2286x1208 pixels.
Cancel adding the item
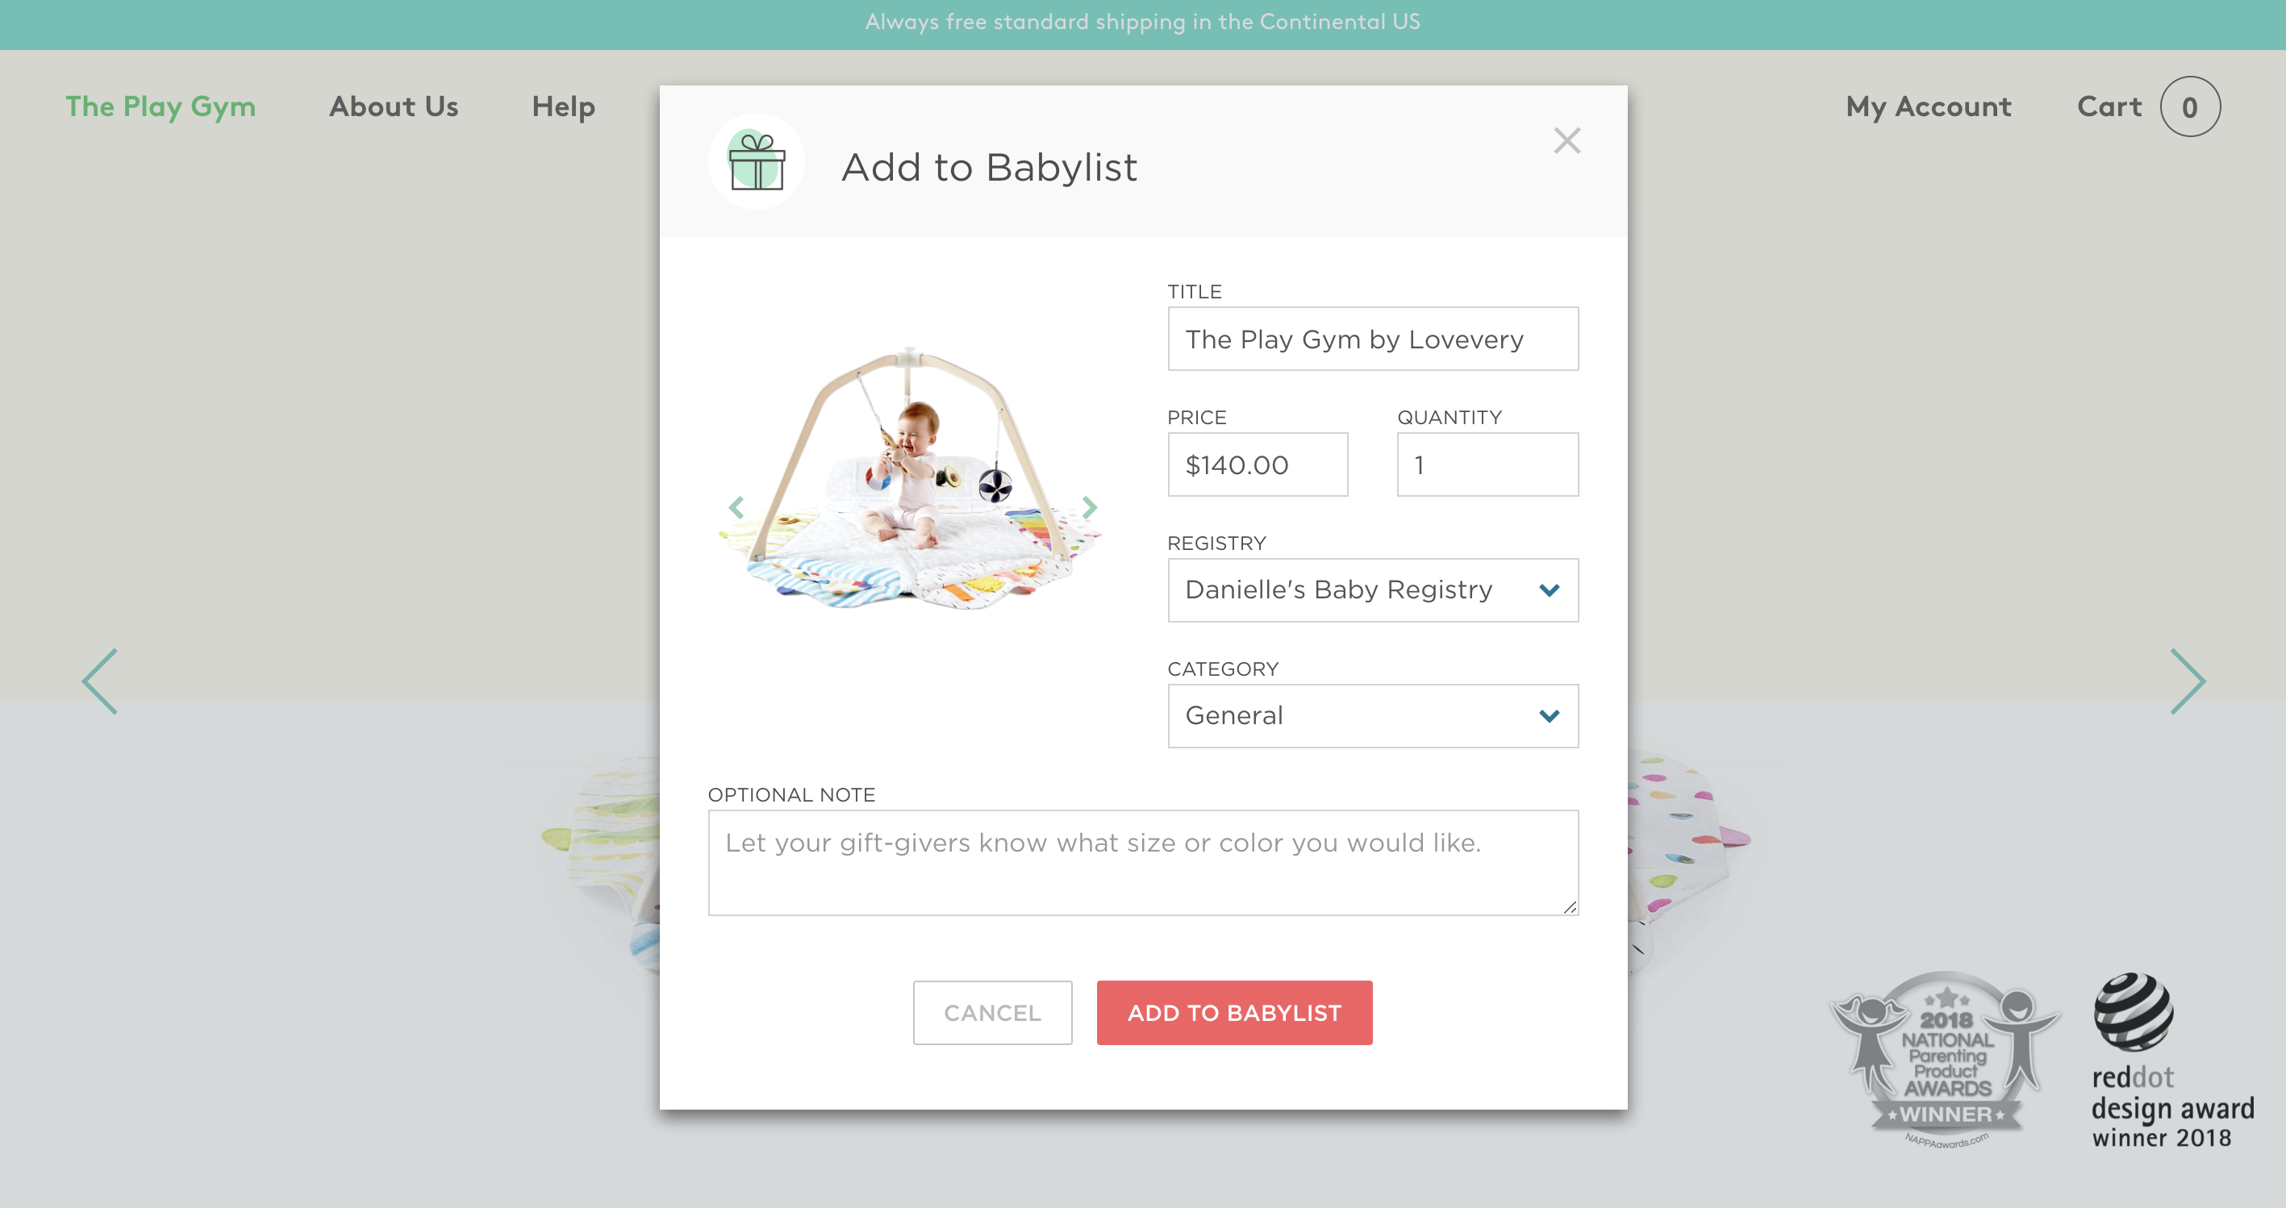click(992, 1013)
